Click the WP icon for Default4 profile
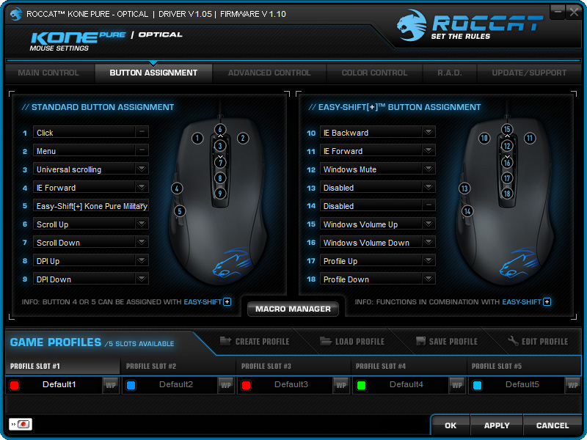Image resolution: width=587 pixels, height=440 pixels. point(456,385)
